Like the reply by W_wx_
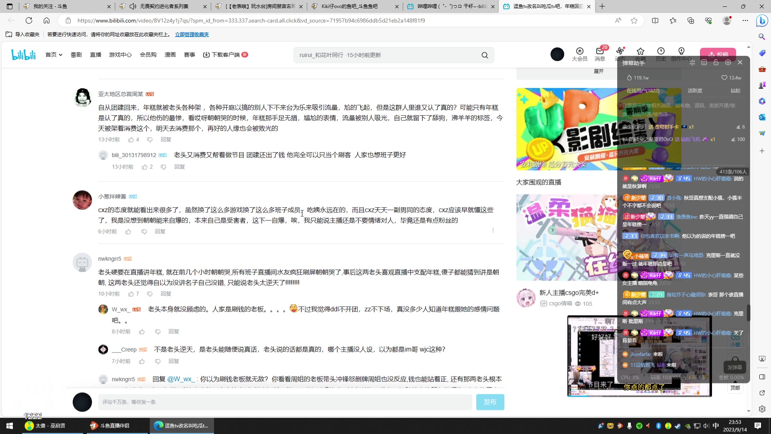Viewport: 771px width, 434px height. click(x=142, y=332)
